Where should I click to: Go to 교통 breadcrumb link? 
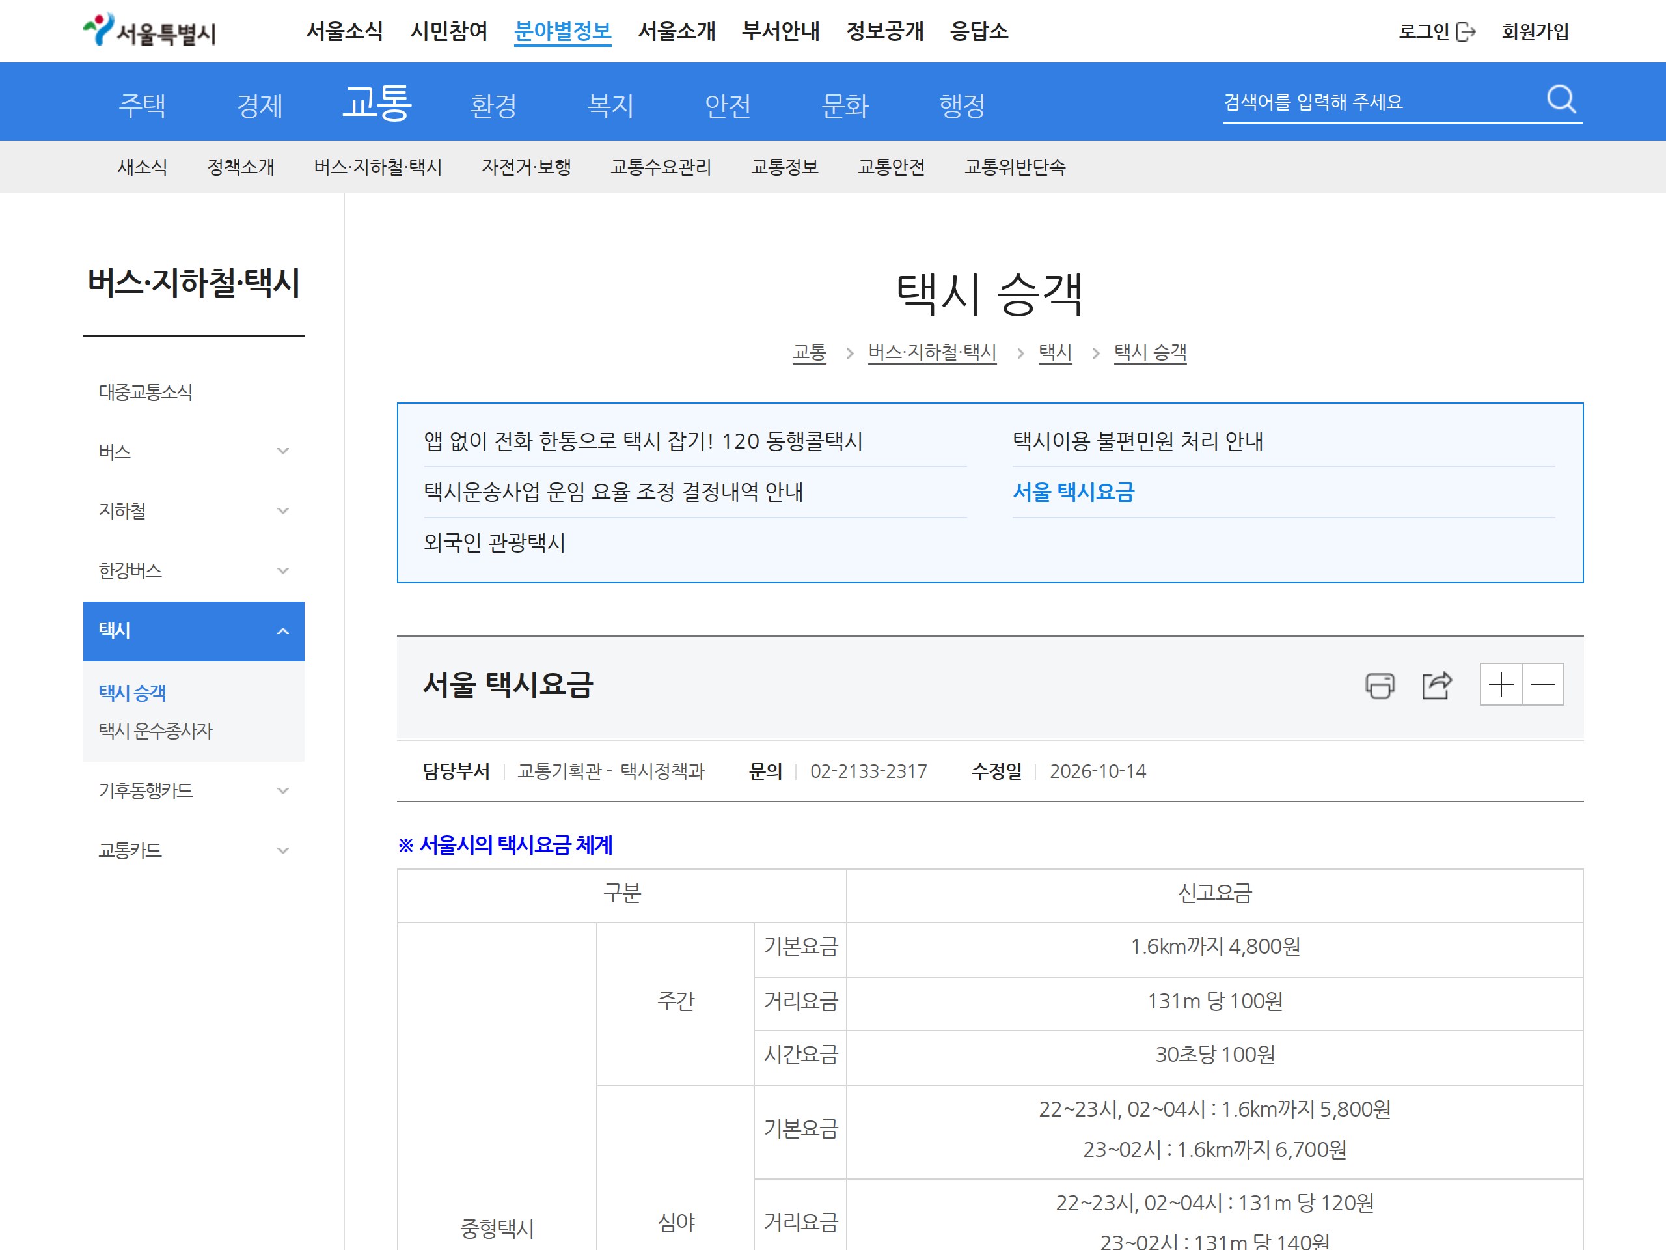[810, 352]
